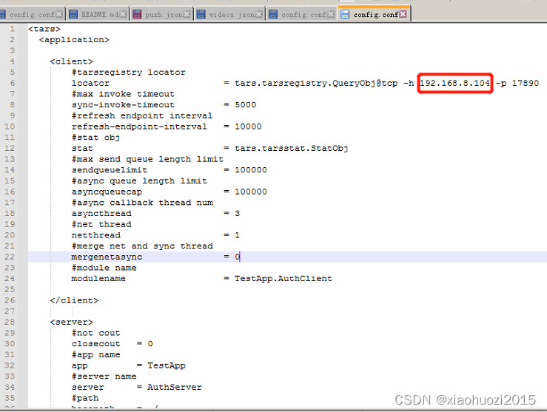Click the TestApp.AuthClient value

click(283, 279)
